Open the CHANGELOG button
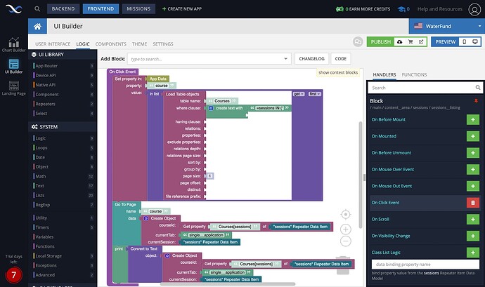Image resolution: width=485 pixels, height=287 pixels. click(x=312, y=59)
